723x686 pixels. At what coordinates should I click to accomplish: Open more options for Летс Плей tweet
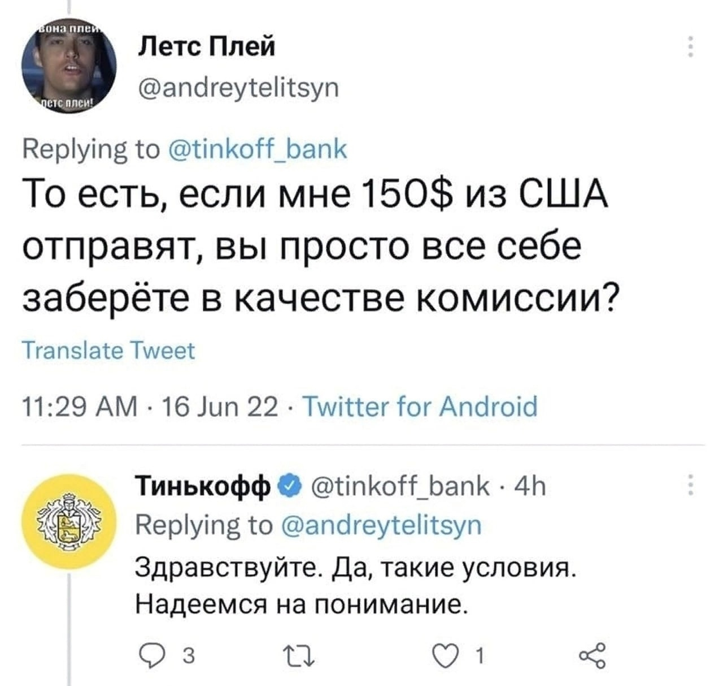click(x=690, y=46)
